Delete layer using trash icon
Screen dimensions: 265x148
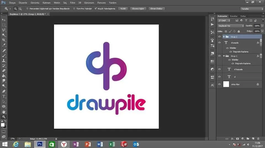(258, 139)
